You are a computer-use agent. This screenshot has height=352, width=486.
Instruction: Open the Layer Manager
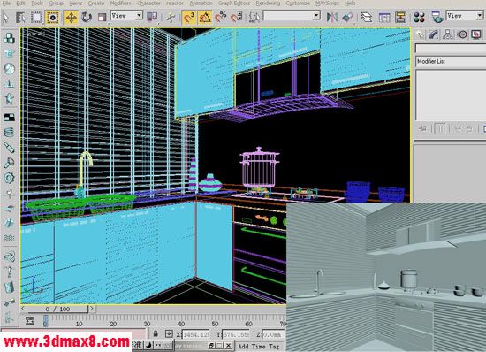pyautogui.click(x=367, y=17)
